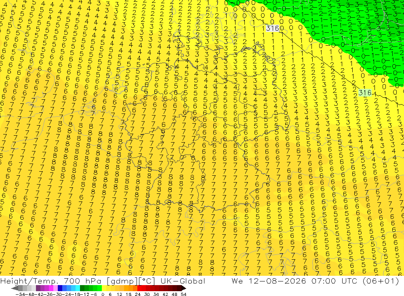Click the 'We 12-08-2026' date text
The image size is (404, 296).
[269, 281]
